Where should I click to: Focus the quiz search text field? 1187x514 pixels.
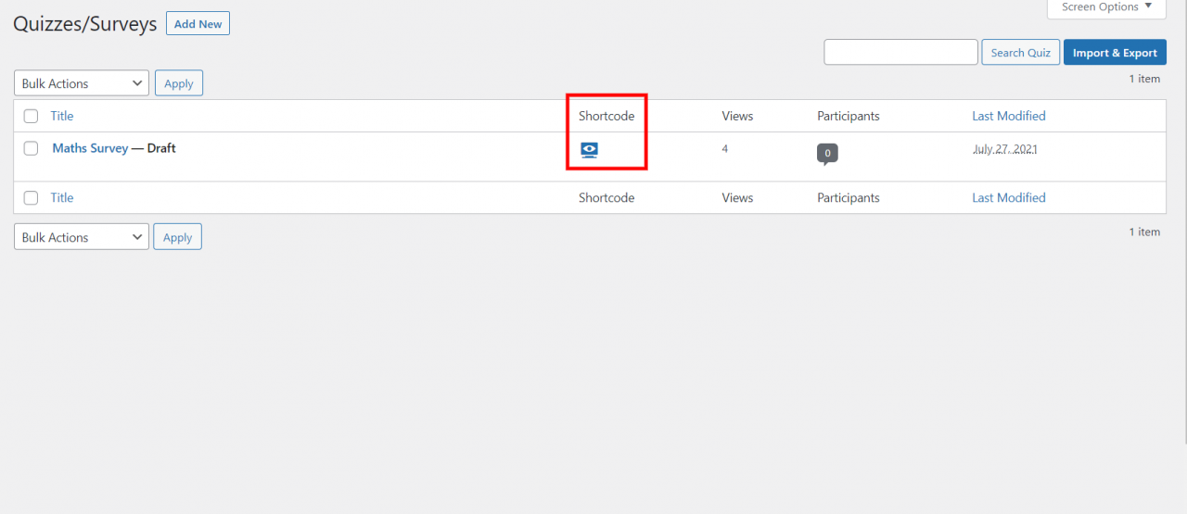[x=900, y=52]
